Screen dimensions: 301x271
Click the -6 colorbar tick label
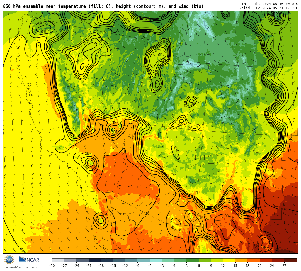click(150, 266)
